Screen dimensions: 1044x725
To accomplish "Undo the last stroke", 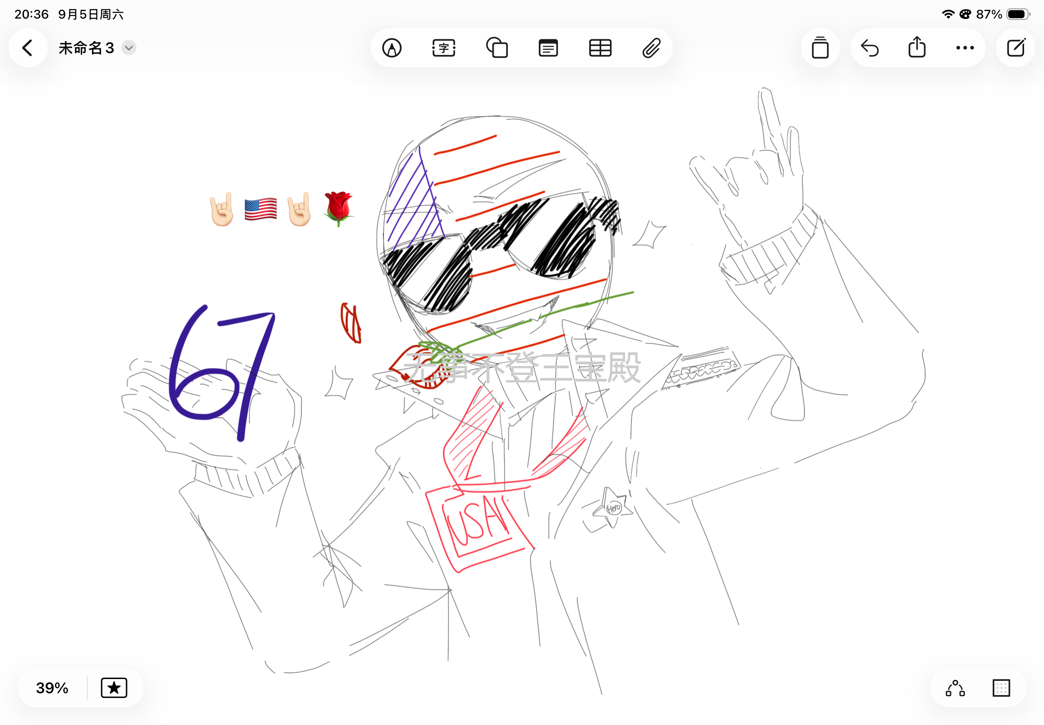I will coord(870,48).
